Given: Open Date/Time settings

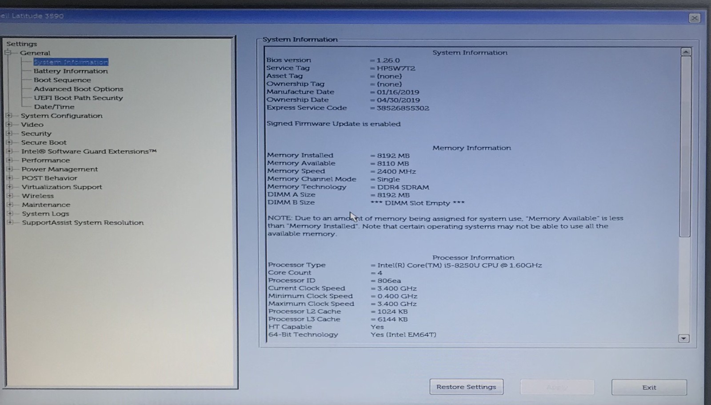Looking at the screenshot, I should point(54,107).
